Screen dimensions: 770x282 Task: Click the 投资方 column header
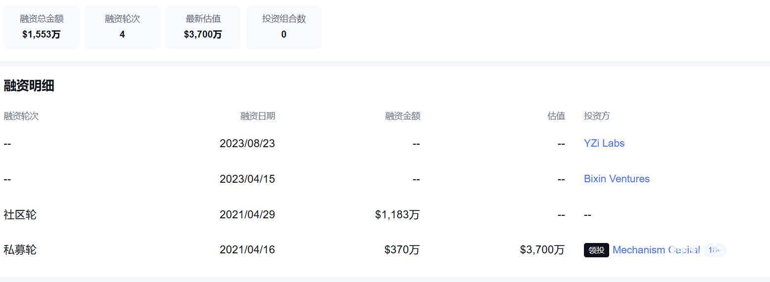coord(597,116)
